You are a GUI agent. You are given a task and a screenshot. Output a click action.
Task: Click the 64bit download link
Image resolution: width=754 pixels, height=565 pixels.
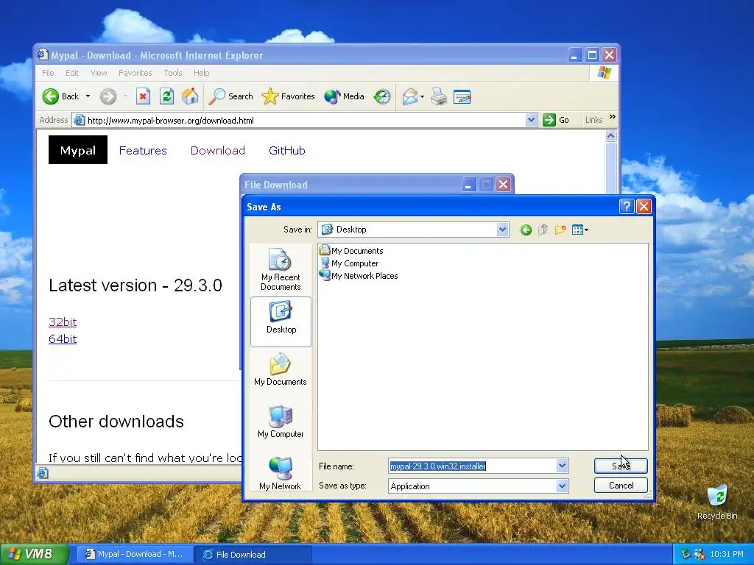click(63, 338)
